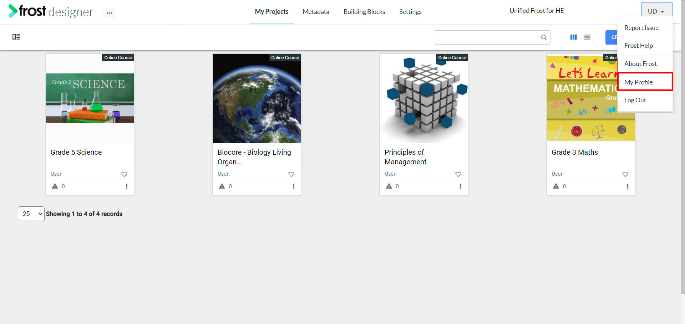
Task: Click the search magnifier icon
Action: (543, 37)
